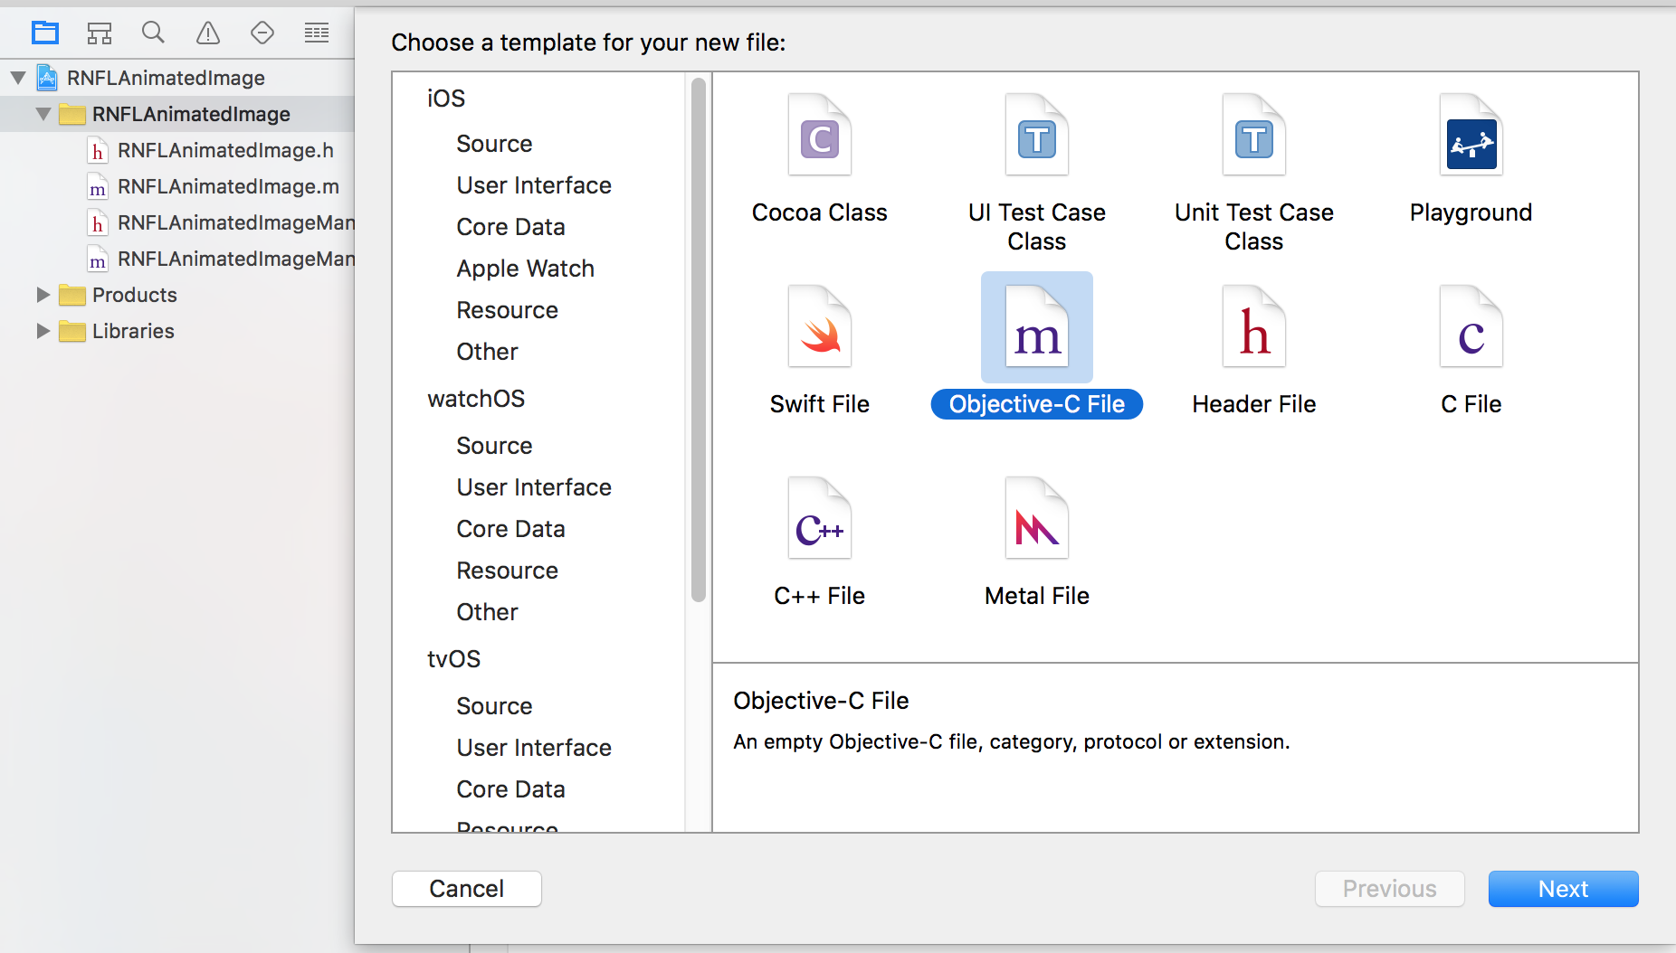
Task: Select the Metal File template
Action: pos(1036,520)
